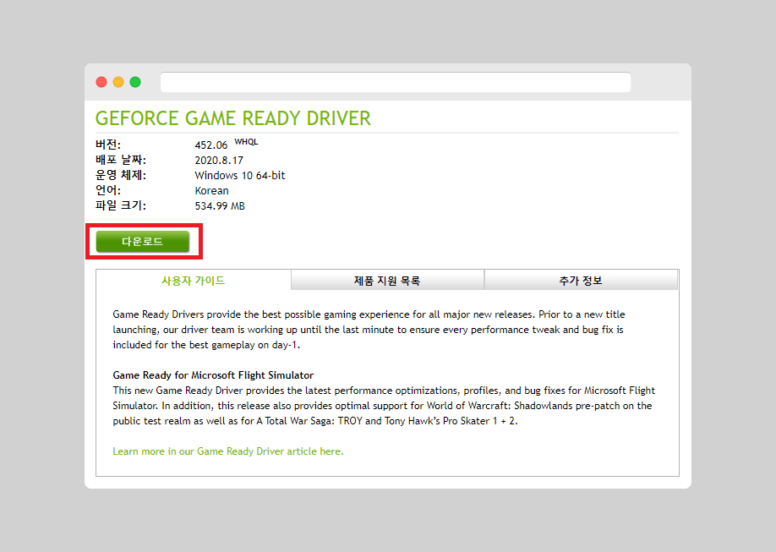This screenshot has width=776, height=552.
Task: Click the green 다운로드 download button
Action: 143,242
